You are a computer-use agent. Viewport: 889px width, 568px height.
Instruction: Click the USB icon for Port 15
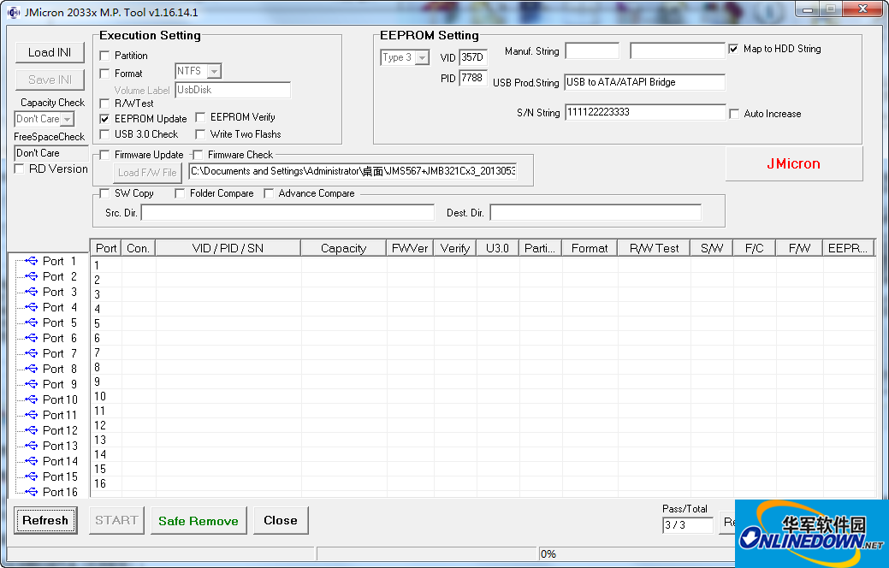pyautogui.click(x=31, y=476)
